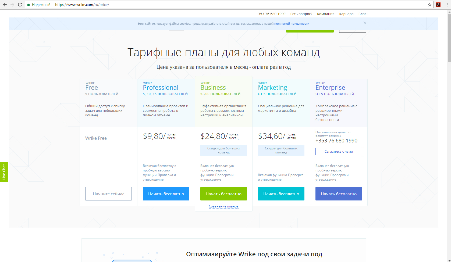Go to the Блог menu link
This screenshot has width=451, height=262.
(362, 14)
